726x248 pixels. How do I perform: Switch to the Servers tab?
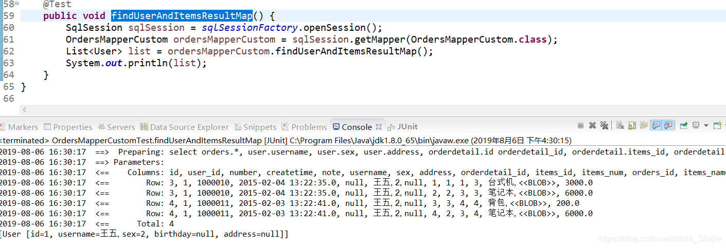pos(116,127)
